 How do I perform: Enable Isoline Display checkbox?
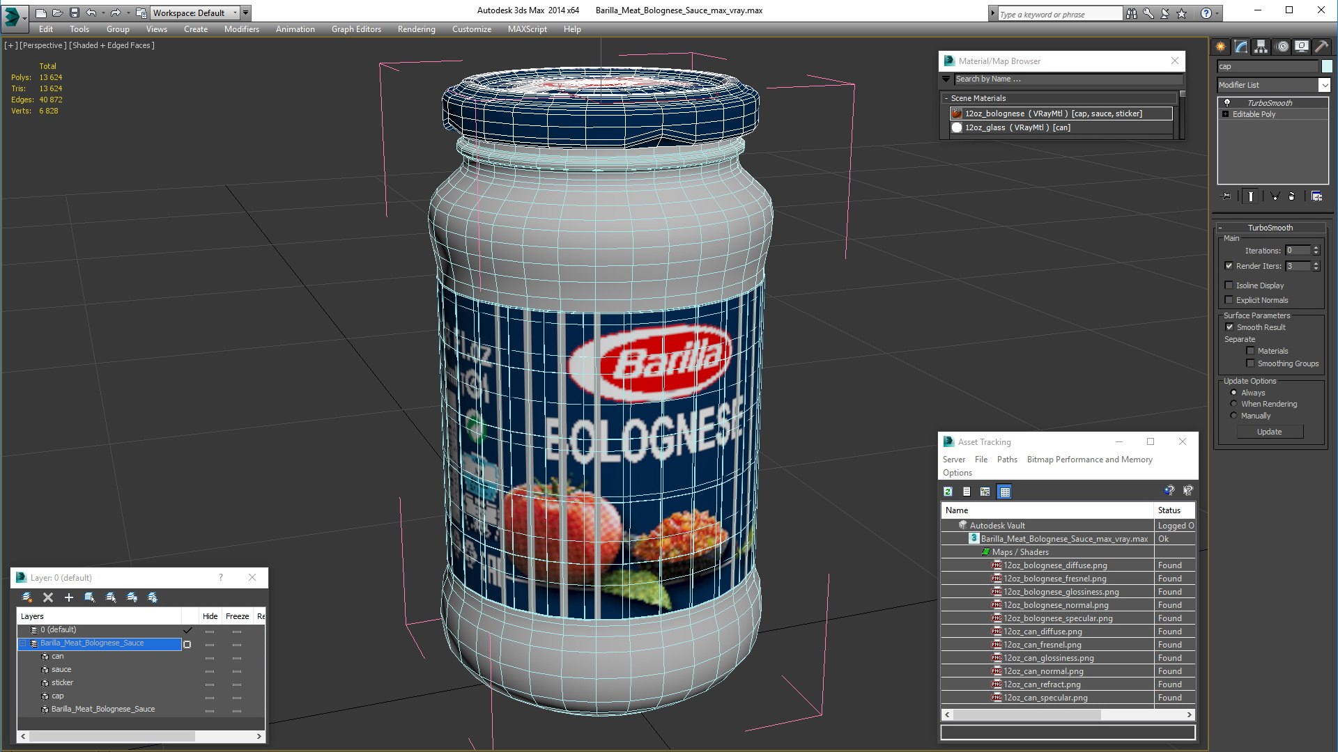[x=1229, y=285]
